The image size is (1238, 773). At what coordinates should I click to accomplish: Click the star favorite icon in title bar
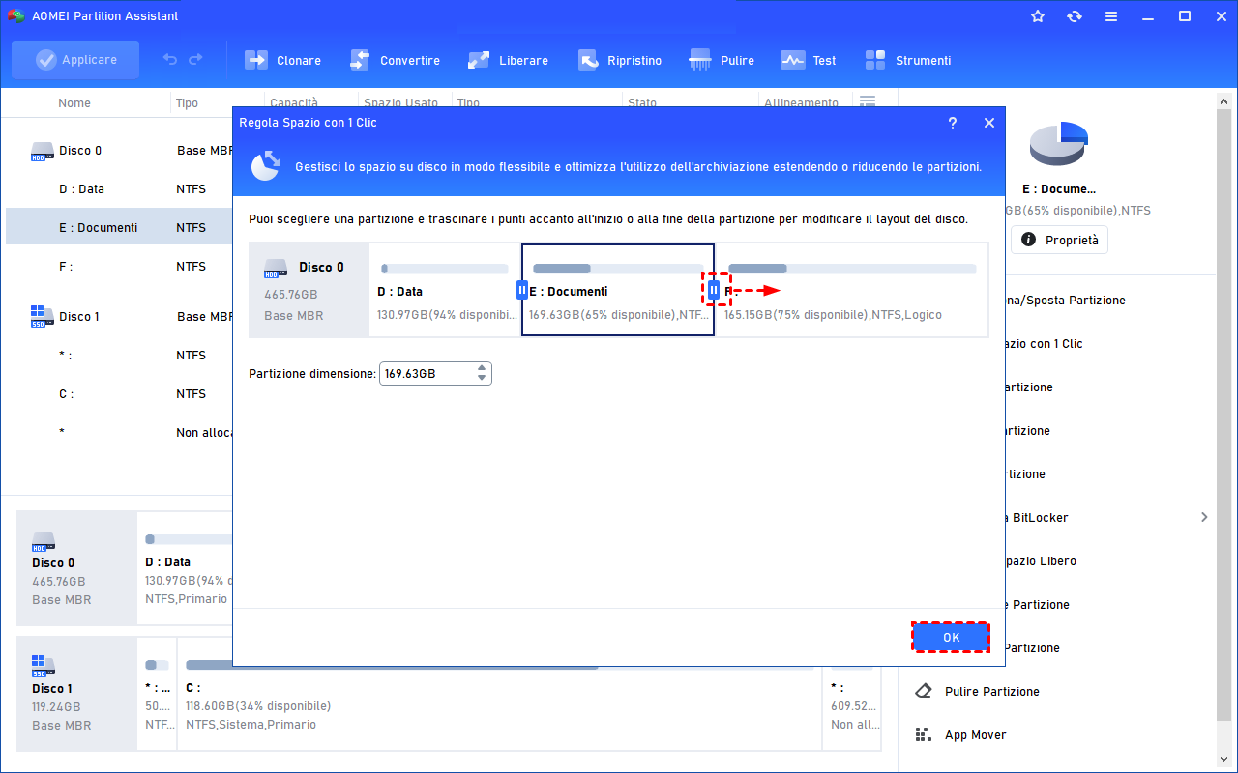coord(1038,16)
